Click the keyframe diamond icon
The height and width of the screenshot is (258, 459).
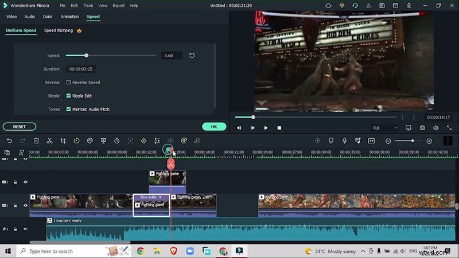pos(143,140)
